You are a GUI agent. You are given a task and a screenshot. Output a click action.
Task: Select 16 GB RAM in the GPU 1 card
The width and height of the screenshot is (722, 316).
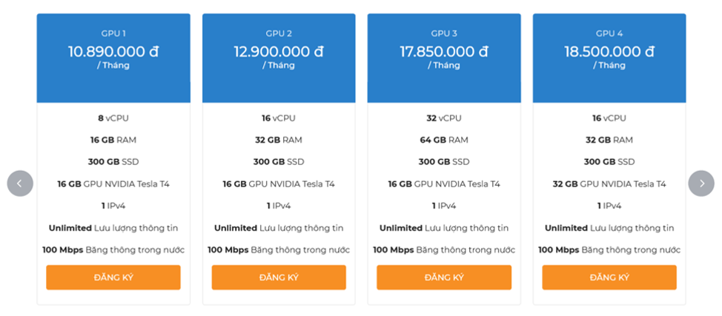point(113,140)
